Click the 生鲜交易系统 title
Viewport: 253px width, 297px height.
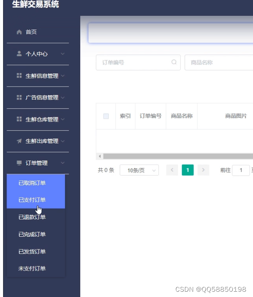pos(36,4)
